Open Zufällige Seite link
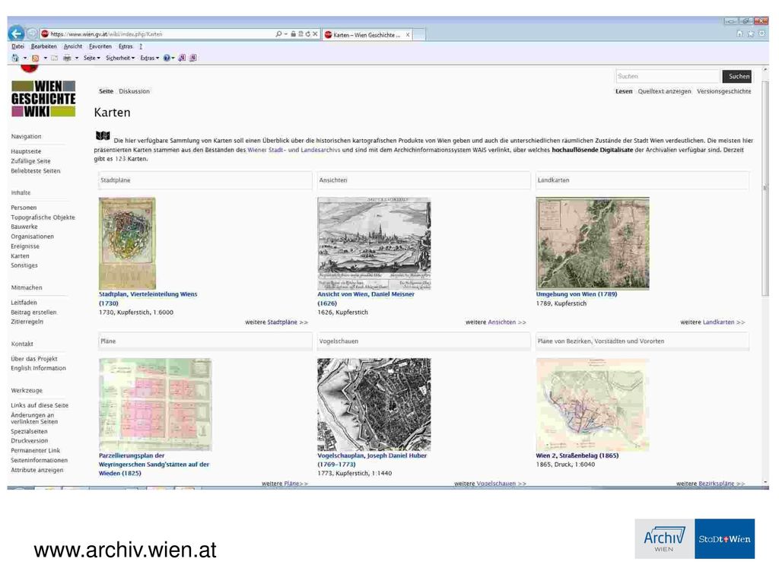The image size is (779, 584). [30, 161]
